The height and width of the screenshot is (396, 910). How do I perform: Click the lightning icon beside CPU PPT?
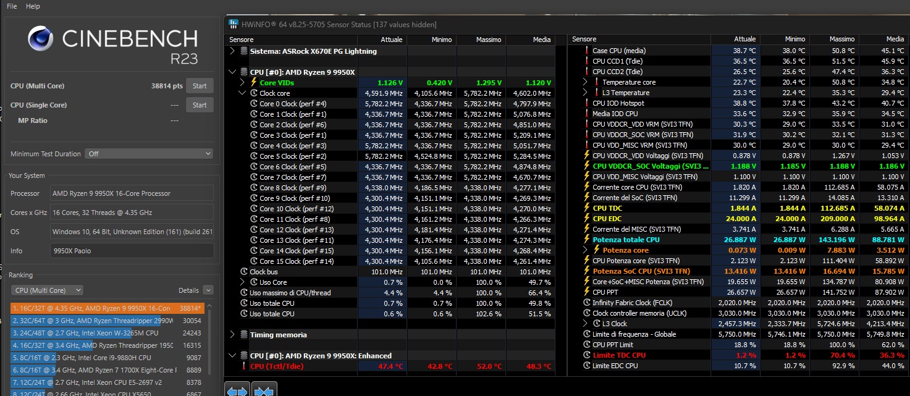587,292
